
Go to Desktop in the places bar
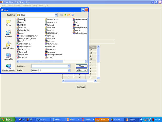click(x=8, y=34)
